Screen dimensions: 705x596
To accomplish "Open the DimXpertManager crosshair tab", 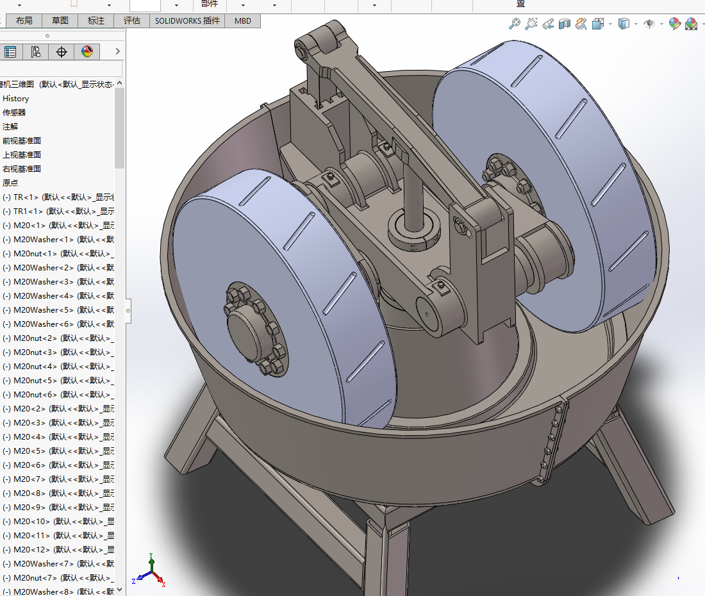I will pos(62,52).
